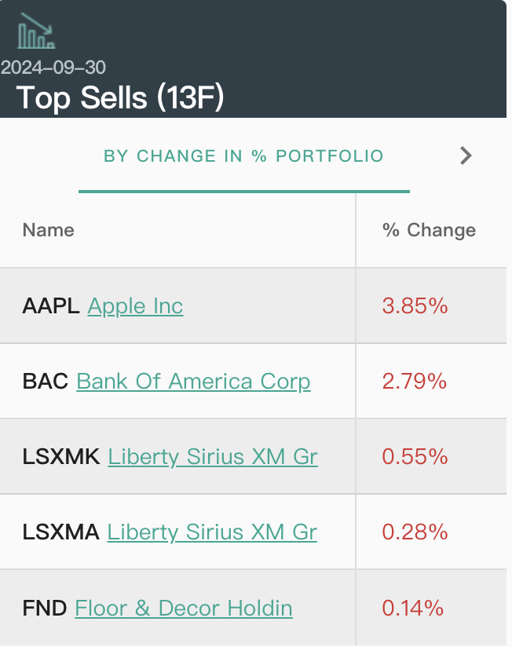Click the BAC ticker symbol

tap(46, 382)
